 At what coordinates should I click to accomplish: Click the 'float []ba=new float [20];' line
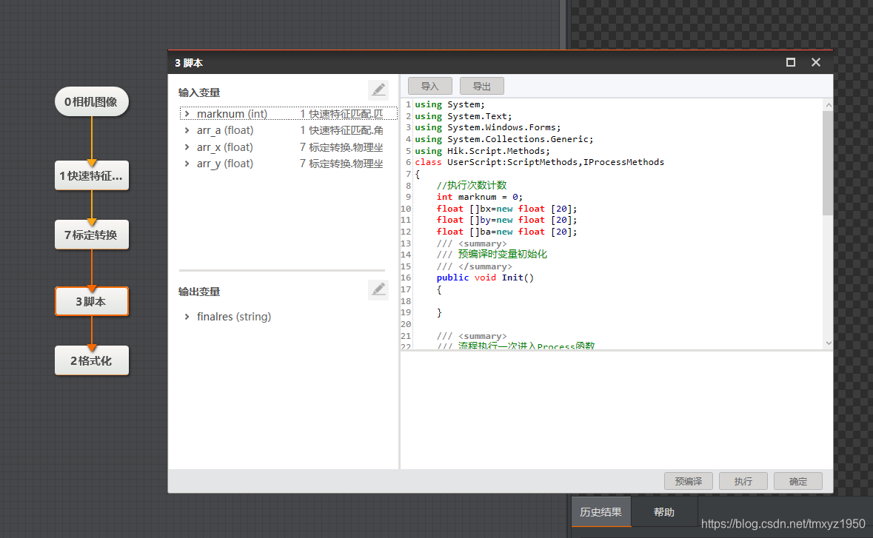click(506, 232)
